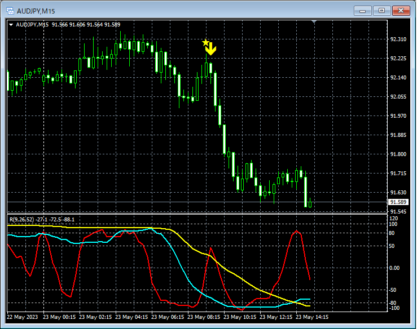Screen dimensions: 417x329
Task: Click the current price label 91.589
Action: click(x=398, y=202)
